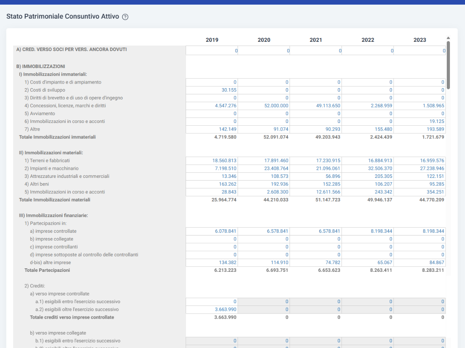Select 2019 Terreni e fabbricati field 18.560.813

point(212,161)
